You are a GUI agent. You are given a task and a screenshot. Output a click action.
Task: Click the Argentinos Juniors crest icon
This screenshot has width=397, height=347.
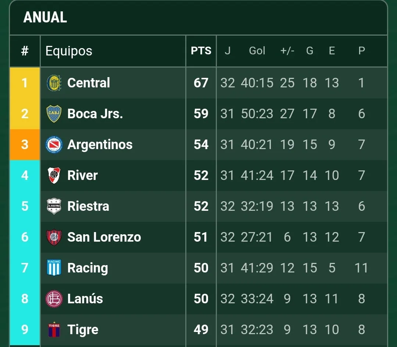pyautogui.click(x=54, y=144)
